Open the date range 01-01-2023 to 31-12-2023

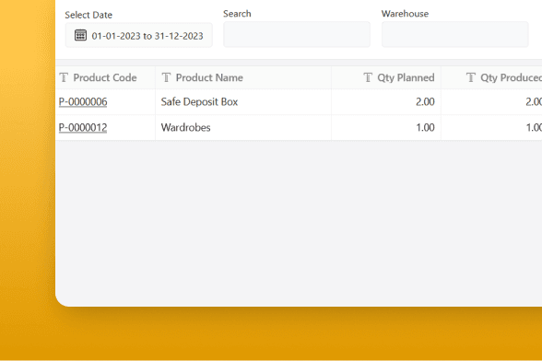click(139, 35)
